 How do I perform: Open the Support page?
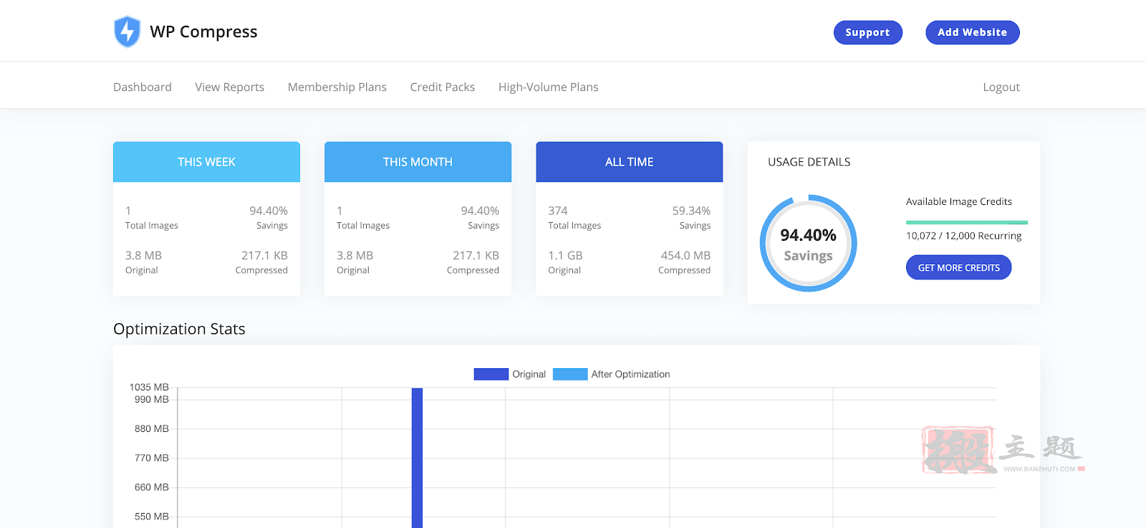tap(867, 32)
